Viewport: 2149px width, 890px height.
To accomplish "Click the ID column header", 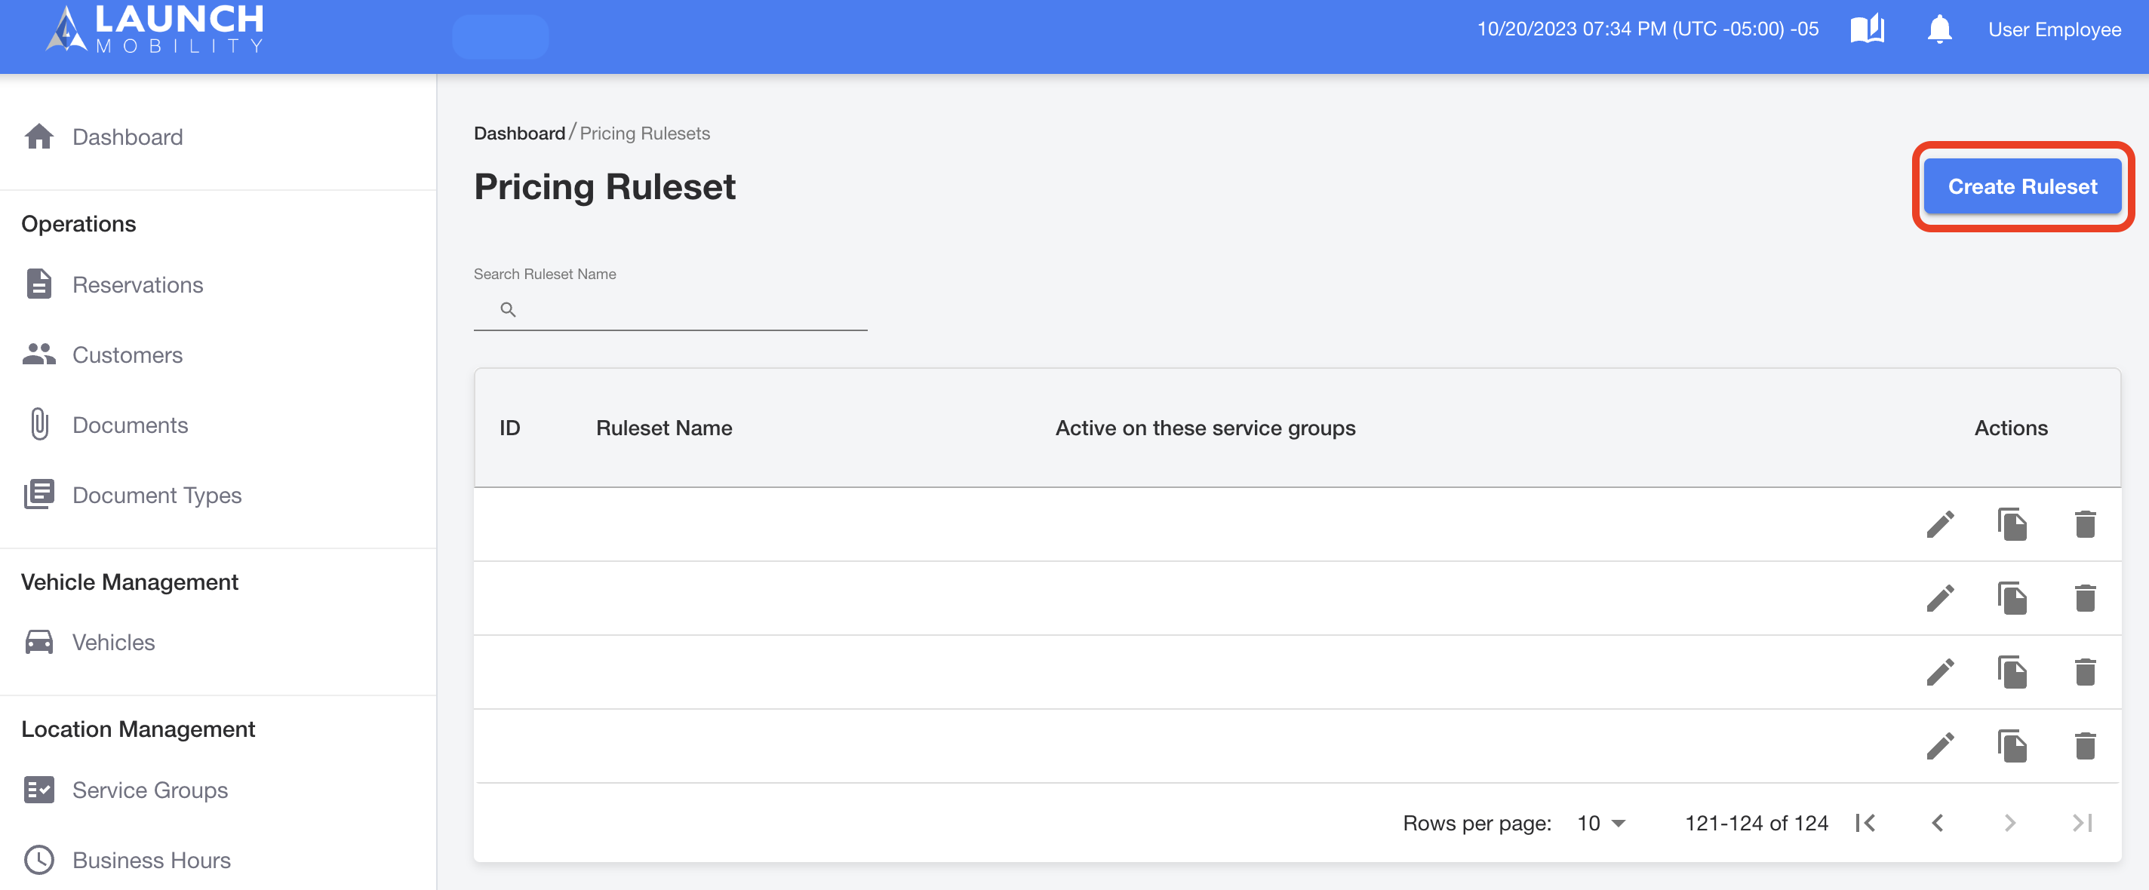I will tap(509, 427).
